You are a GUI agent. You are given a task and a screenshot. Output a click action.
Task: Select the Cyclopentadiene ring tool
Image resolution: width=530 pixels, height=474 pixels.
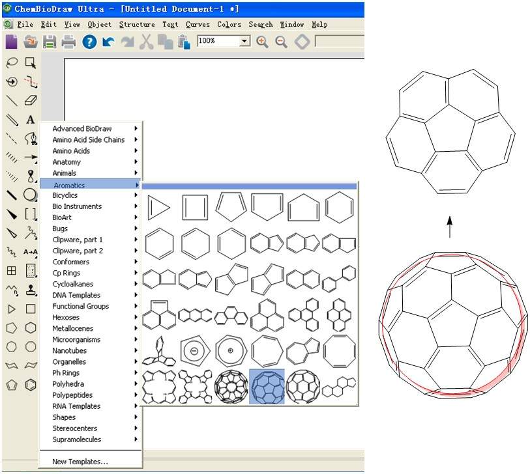12,385
